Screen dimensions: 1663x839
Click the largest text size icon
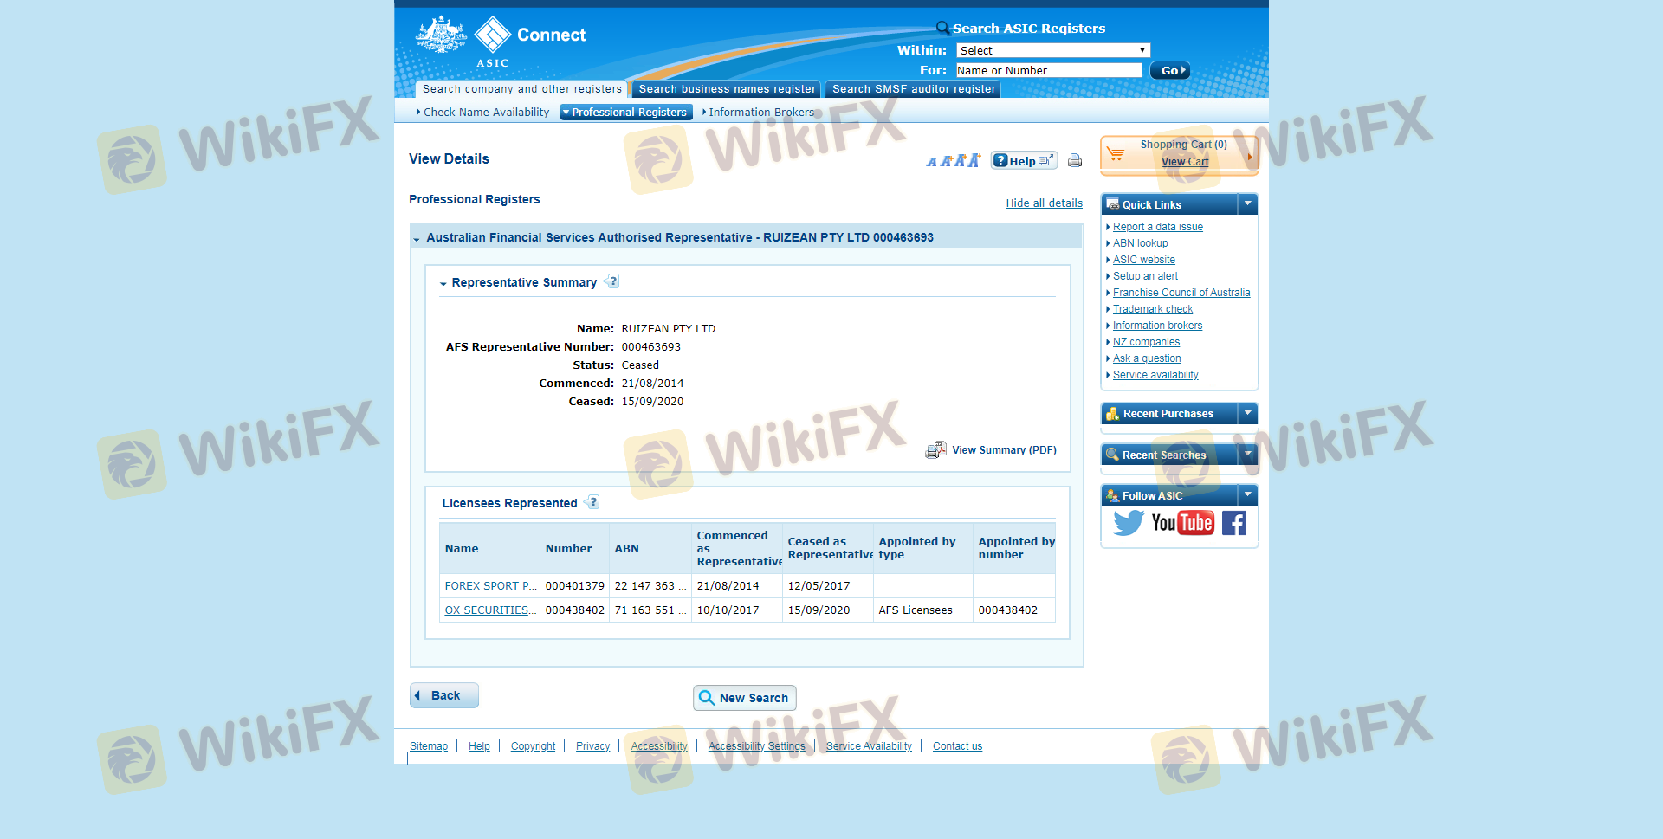pos(974,160)
